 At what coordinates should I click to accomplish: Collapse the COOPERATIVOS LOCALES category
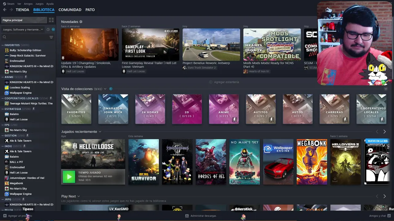point(2,98)
